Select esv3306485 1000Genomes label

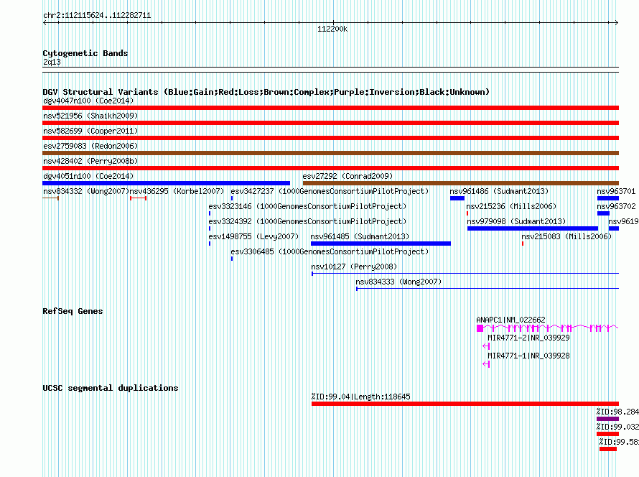330,251
